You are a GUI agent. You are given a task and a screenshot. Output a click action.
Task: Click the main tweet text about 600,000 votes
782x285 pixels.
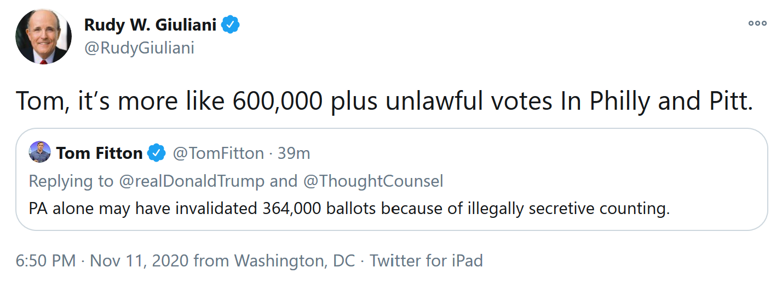click(384, 102)
